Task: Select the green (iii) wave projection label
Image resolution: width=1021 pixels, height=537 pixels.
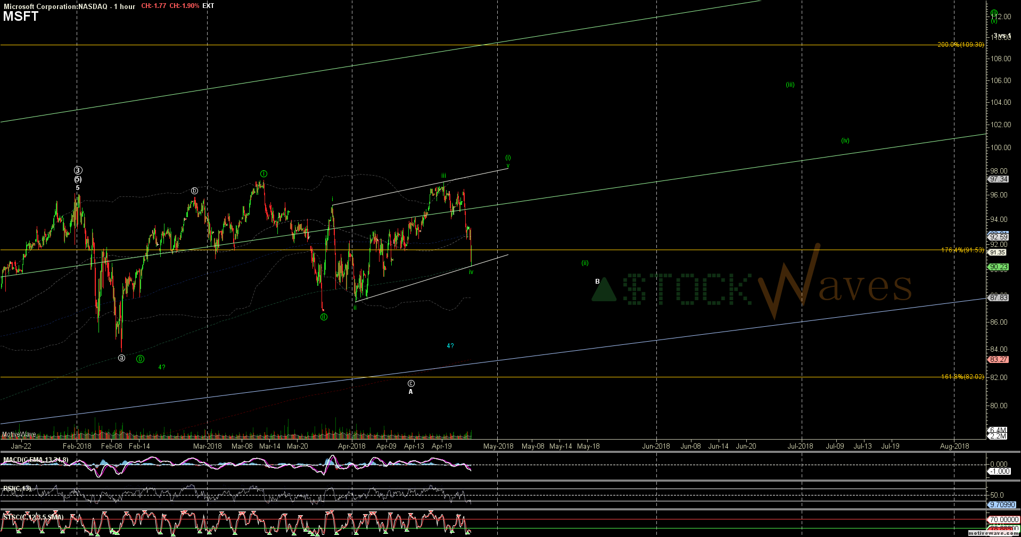Action: click(x=790, y=85)
